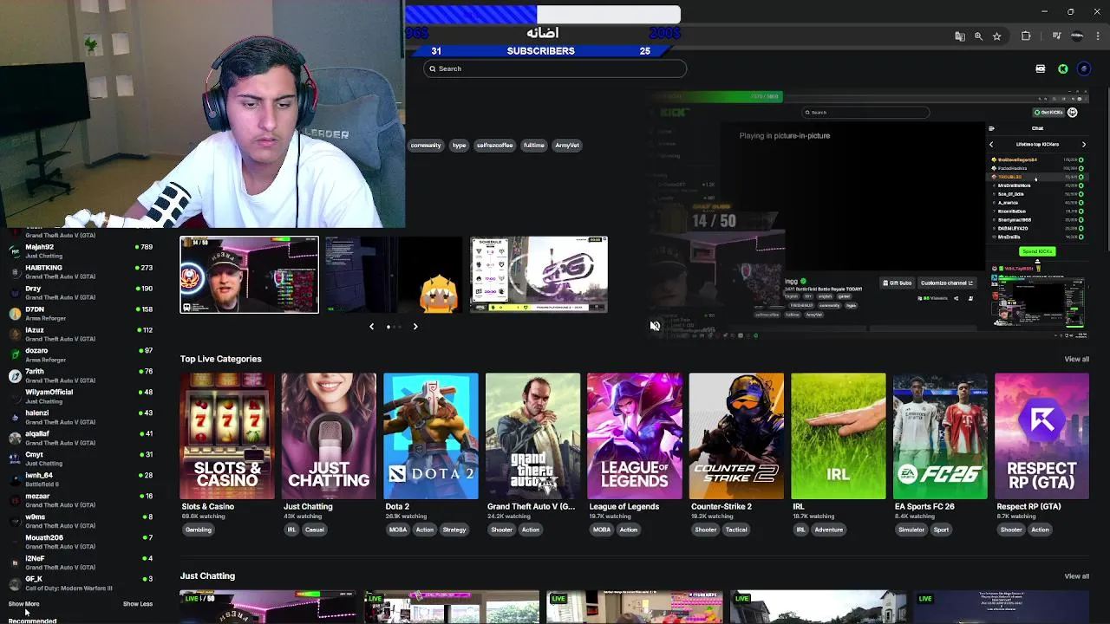The height and width of the screenshot is (624, 1110).
Task: Open GF_K channel in sidebar
Action: click(80, 583)
